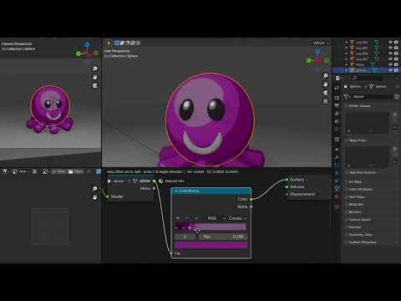Open the View Layer properties tab icon
The height and width of the screenshot is (301, 401).
coord(337,114)
